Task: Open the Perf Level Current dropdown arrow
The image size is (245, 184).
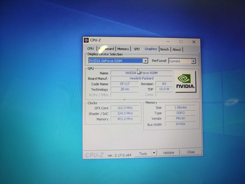Action: point(194,61)
